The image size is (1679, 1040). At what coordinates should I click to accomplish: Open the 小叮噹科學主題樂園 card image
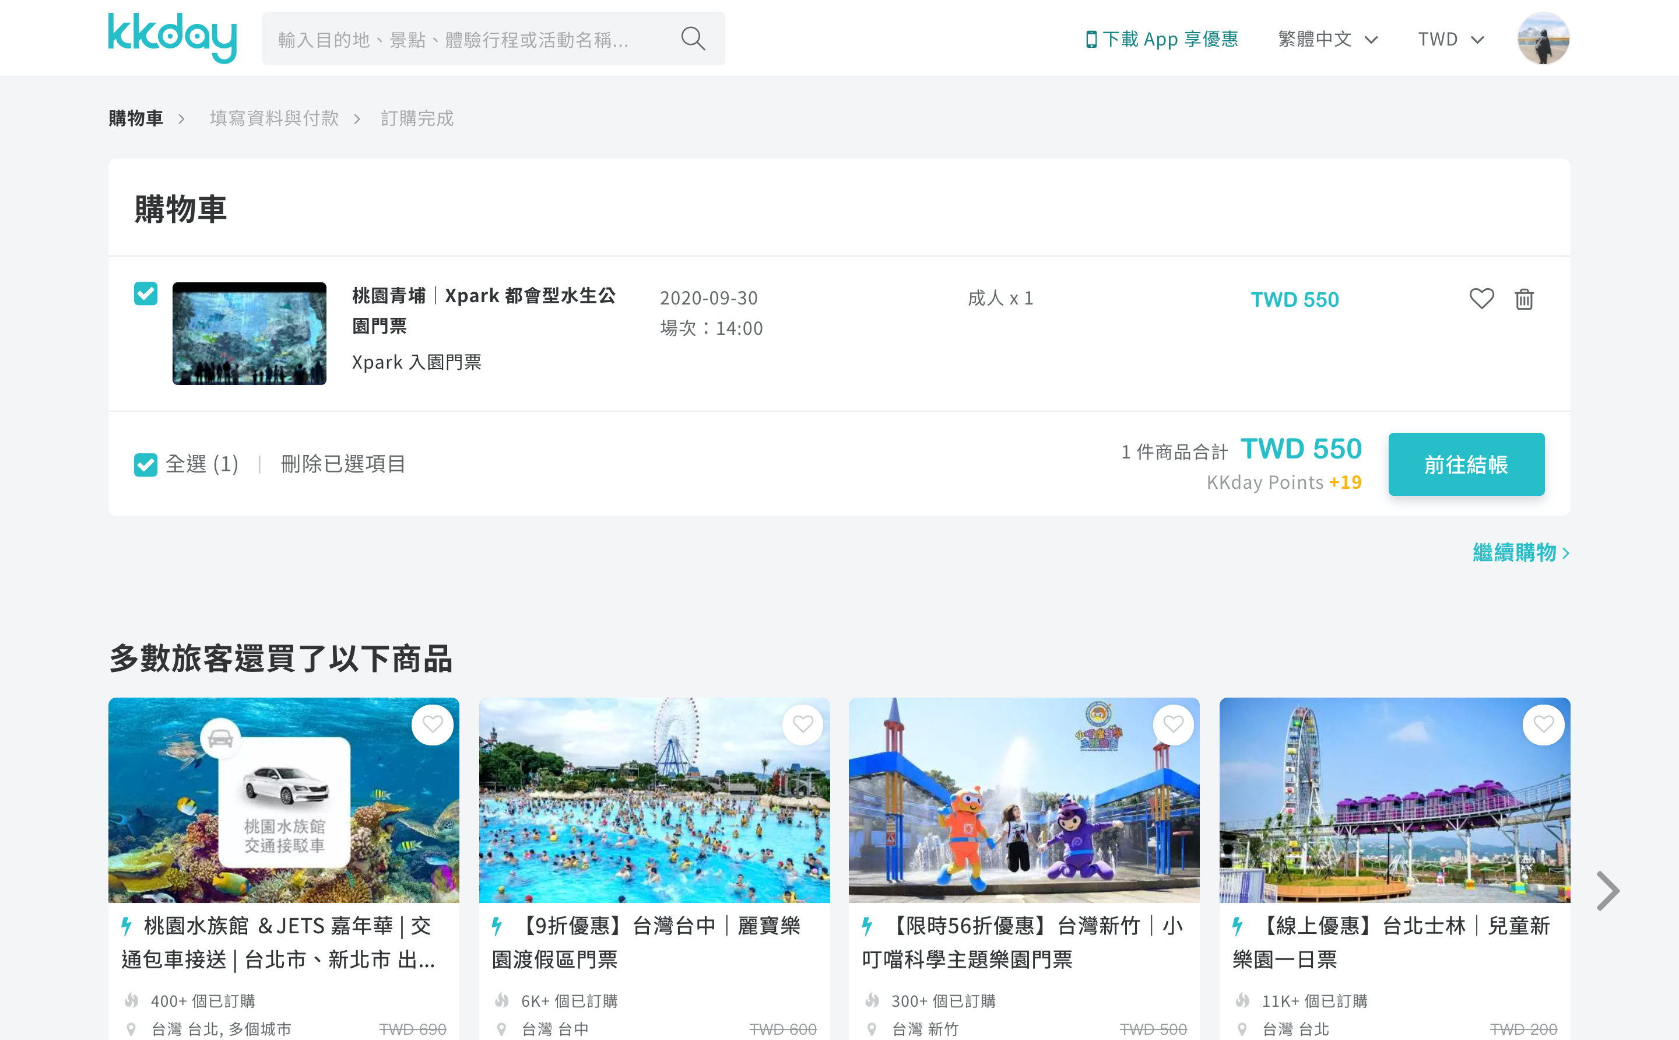pyautogui.click(x=1024, y=800)
